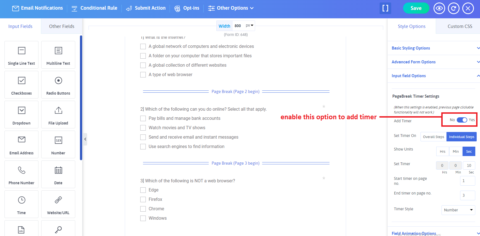Select Overall Steps timer option

coord(433,137)
